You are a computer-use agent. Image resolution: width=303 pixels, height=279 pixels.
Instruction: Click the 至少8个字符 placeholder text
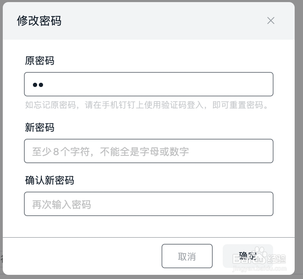(110, 151)
